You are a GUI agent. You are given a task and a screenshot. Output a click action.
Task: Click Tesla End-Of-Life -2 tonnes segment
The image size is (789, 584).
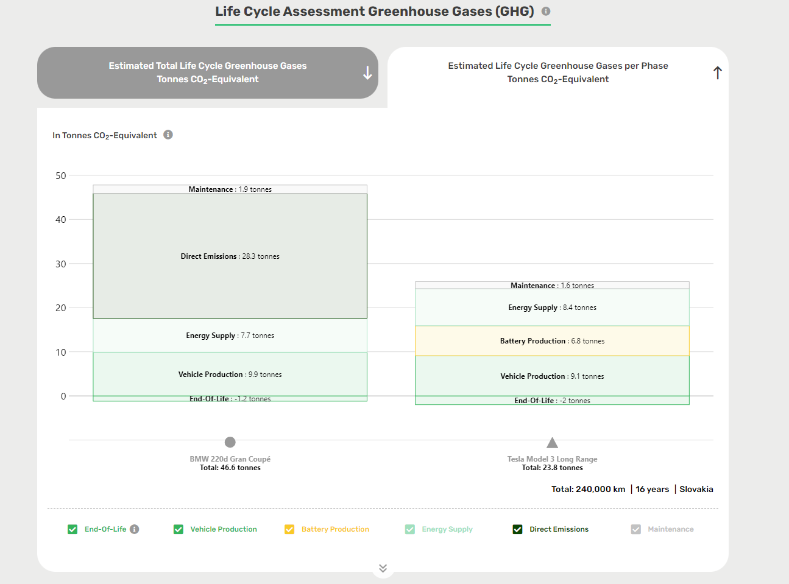(x=552, y=400)
